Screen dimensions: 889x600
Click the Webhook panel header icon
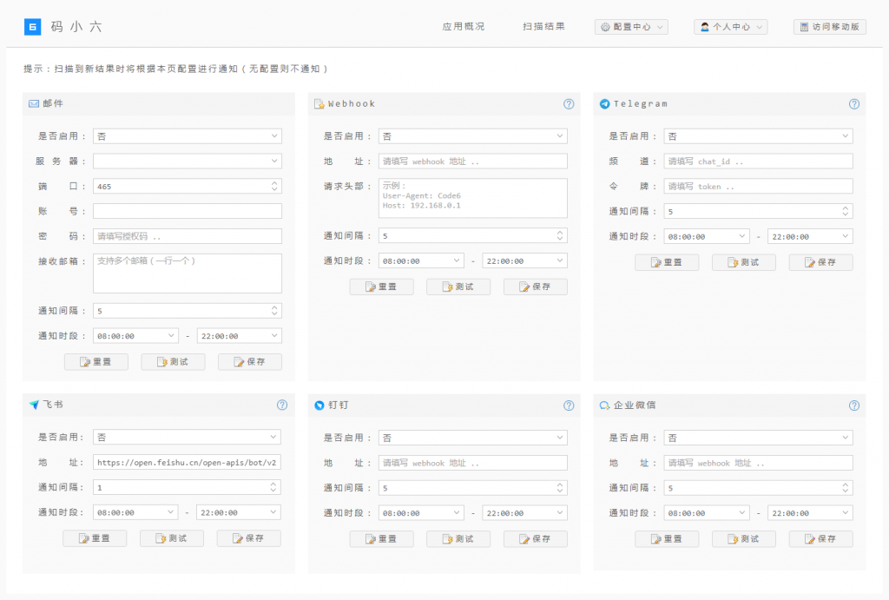[319, 104]
